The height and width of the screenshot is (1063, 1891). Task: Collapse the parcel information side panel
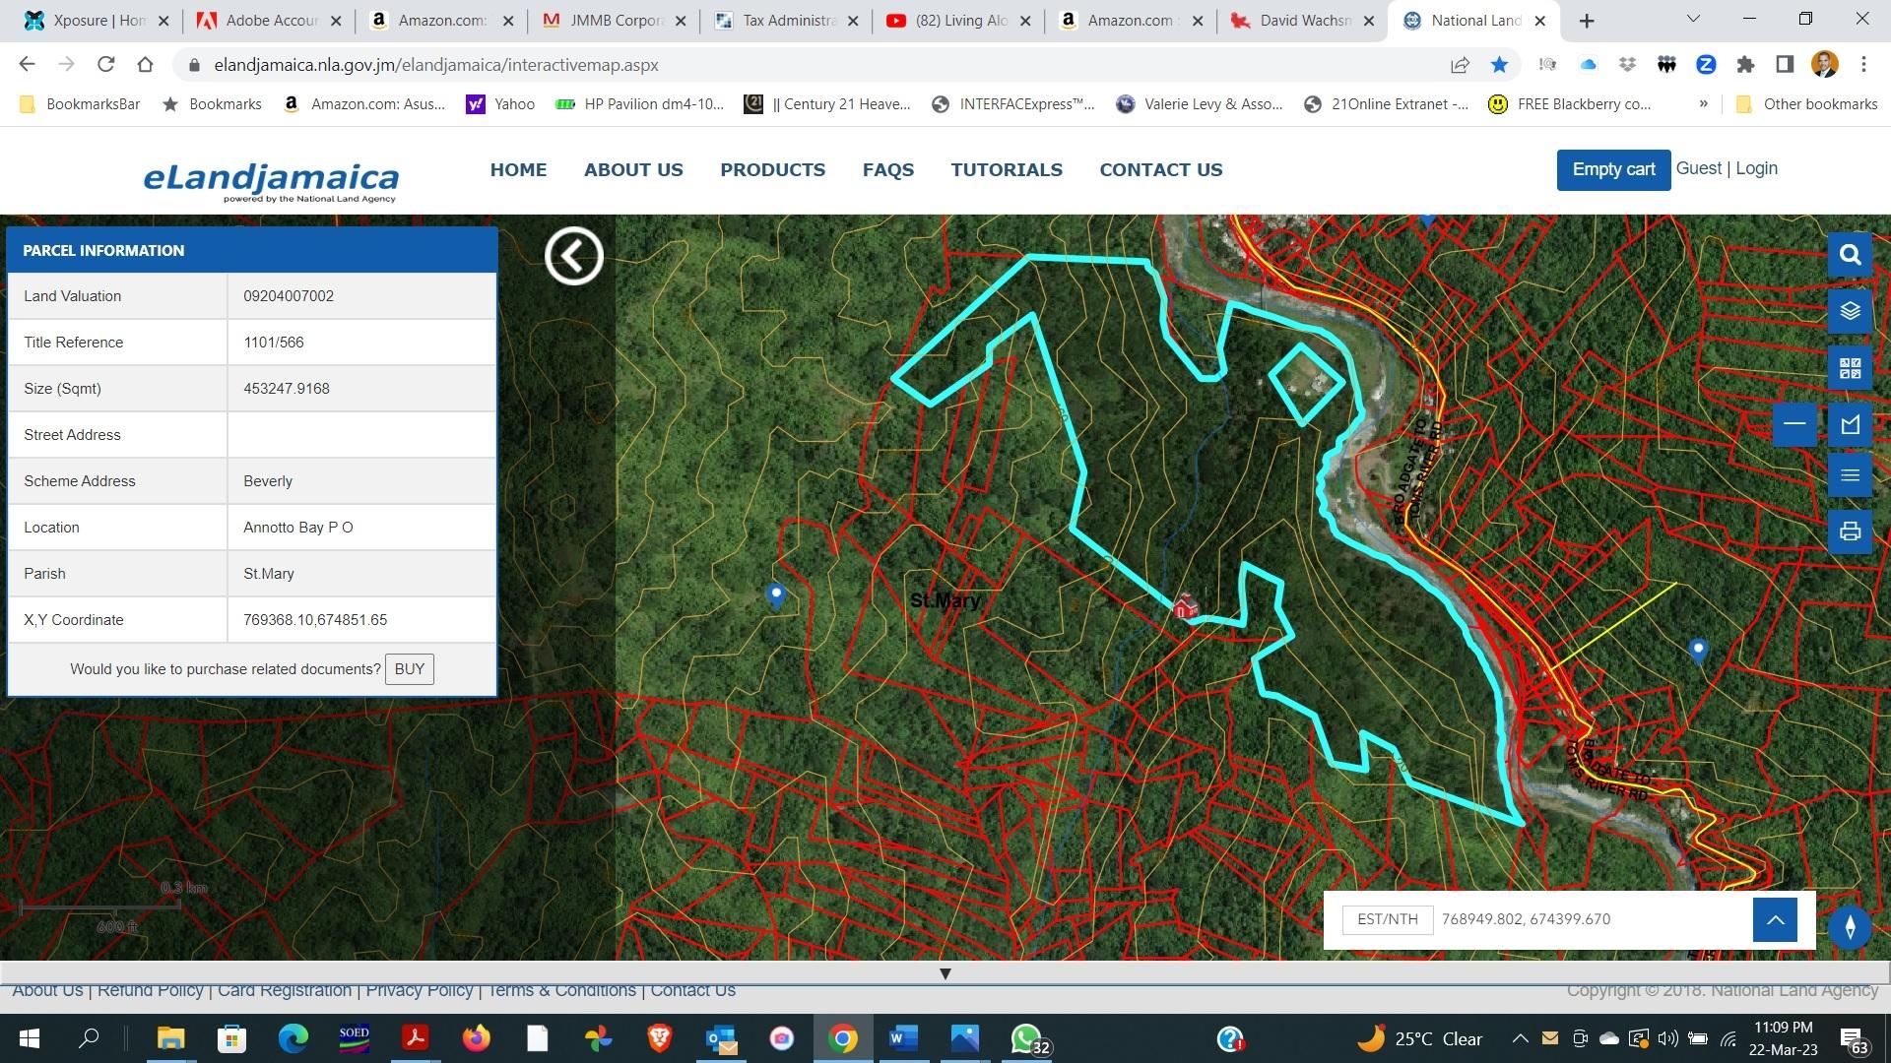573,256
